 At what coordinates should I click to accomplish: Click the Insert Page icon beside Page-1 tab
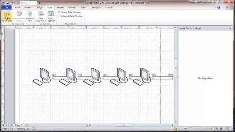click(27, 125)
